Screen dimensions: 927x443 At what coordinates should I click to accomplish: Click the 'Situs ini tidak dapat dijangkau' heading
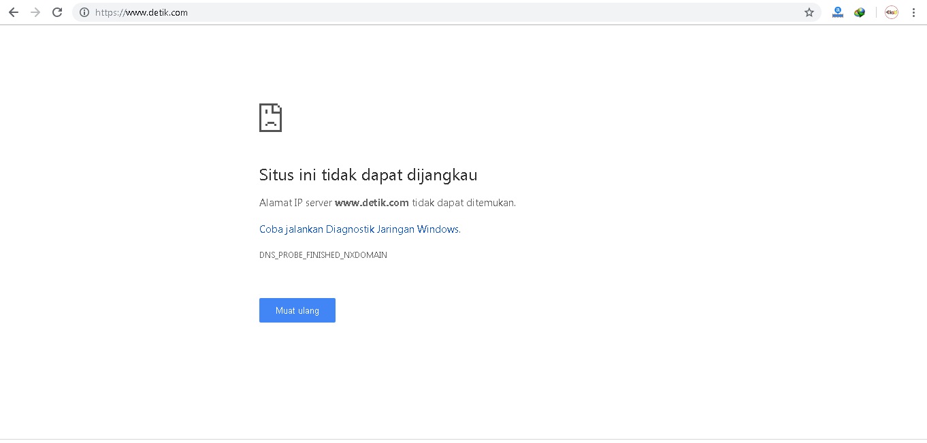[x=368, y=175]
